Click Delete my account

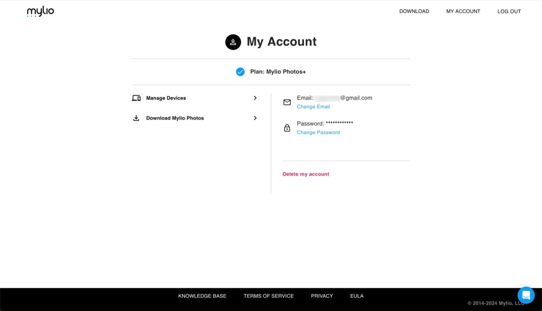point(306,174)
